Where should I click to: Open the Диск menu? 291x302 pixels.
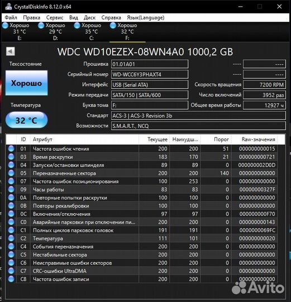(89, 17)
